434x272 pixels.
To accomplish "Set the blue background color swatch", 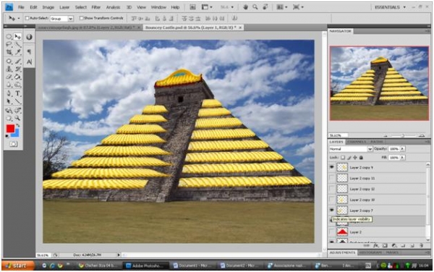I will tap(15, 134).
